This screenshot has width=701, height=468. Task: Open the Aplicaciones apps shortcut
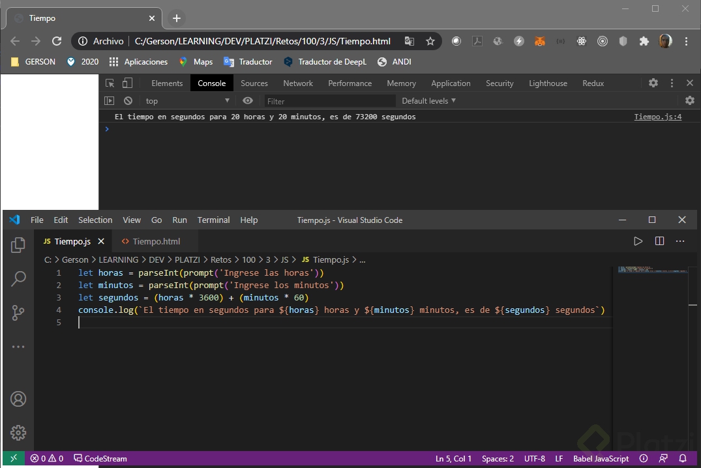(139, 62)
